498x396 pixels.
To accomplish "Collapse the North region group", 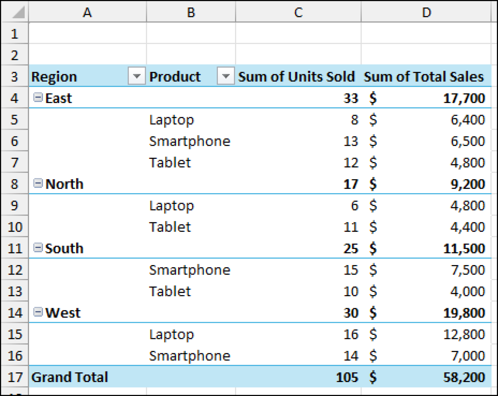I will (38, 183).
